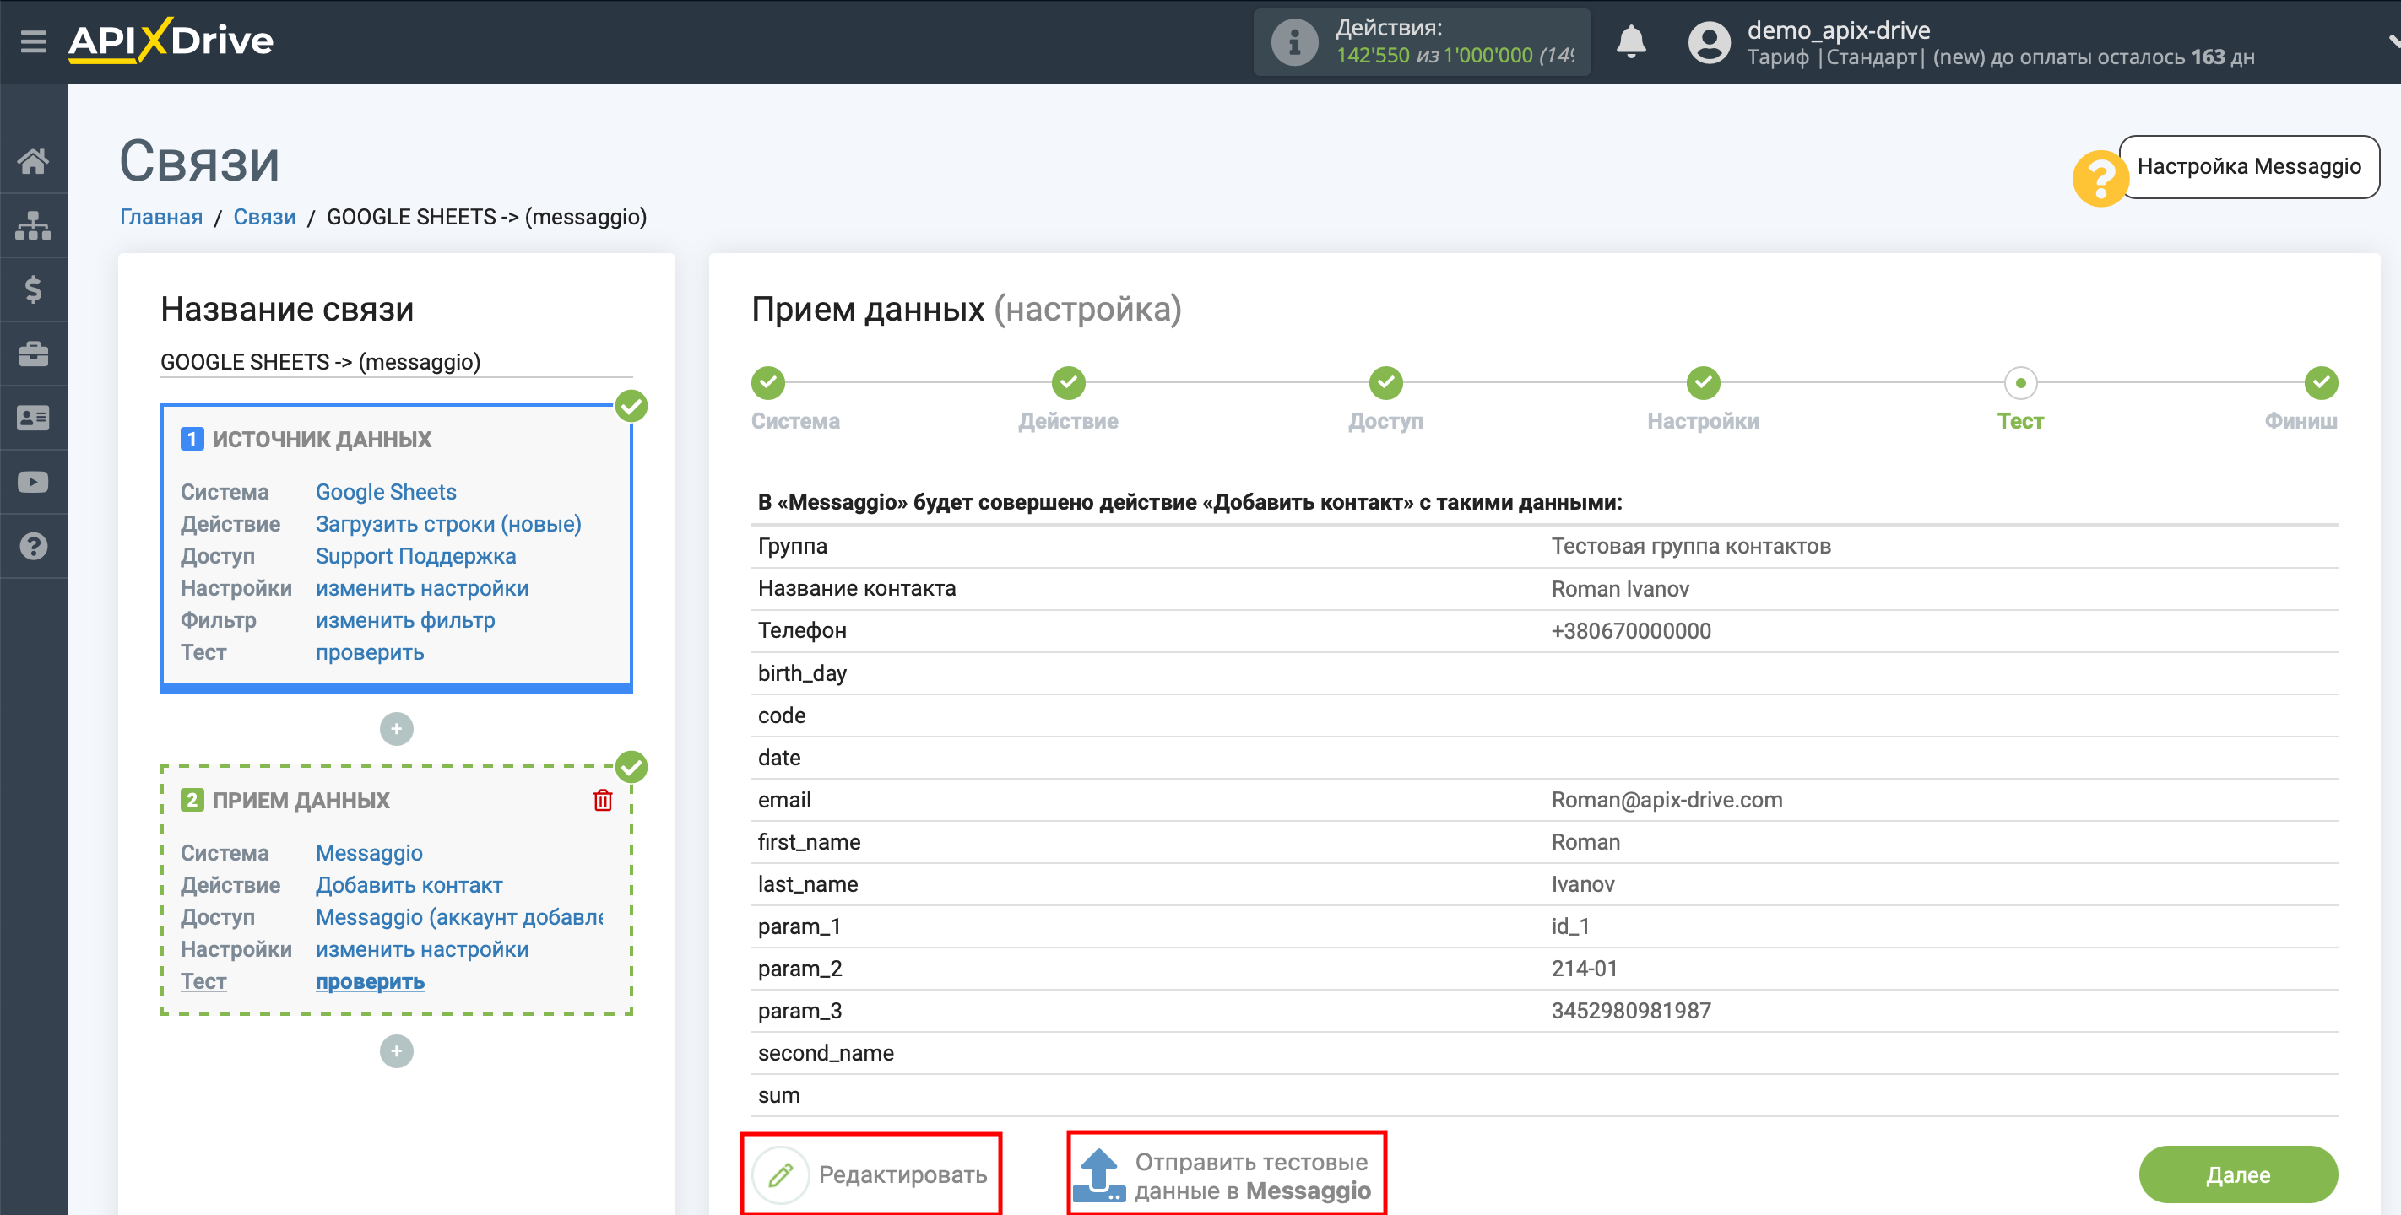Click id_1 param_1 value
2401x1215 pixels.
(1570, 927)
